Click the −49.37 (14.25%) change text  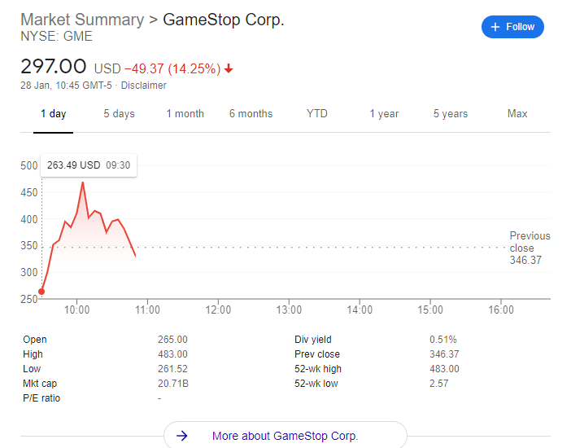click(172, 68)
